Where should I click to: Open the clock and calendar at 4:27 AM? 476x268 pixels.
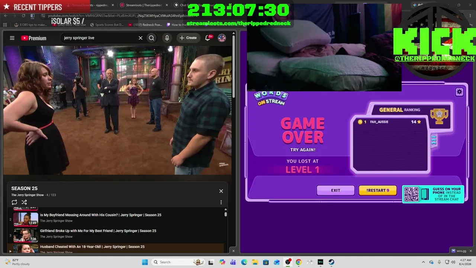(x=465, y=262)
